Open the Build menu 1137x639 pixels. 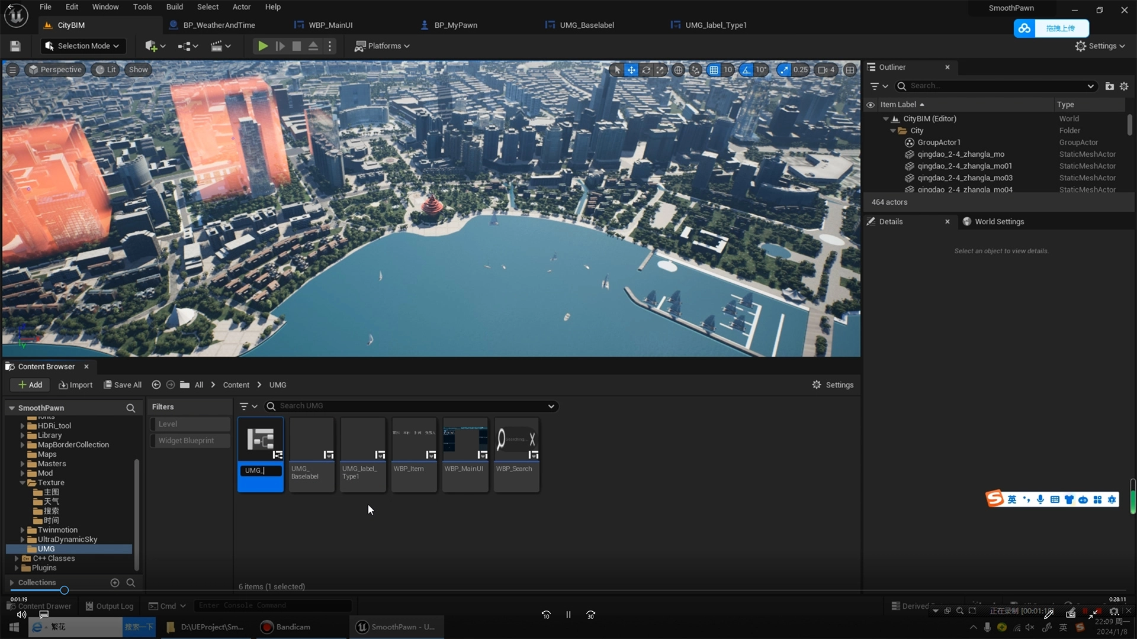coord(174,7)
